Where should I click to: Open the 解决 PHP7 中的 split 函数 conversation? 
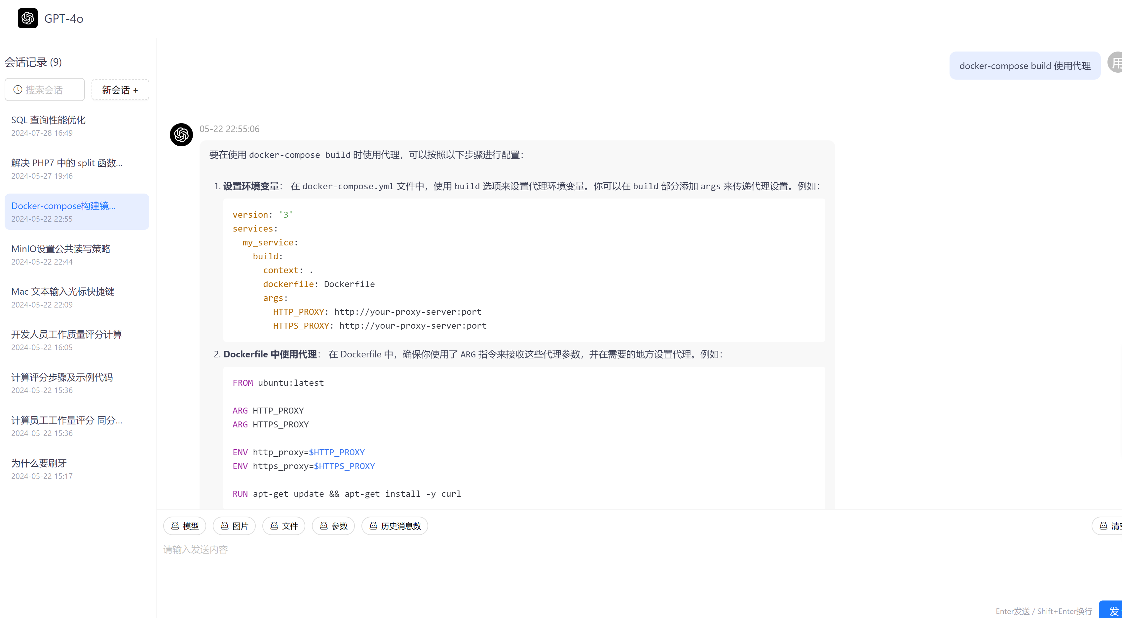tap(77, 169)
